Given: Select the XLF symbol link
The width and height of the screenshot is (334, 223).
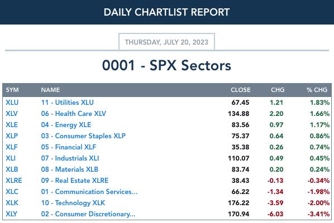Looking at the screenshot, I should click(12, 147).
